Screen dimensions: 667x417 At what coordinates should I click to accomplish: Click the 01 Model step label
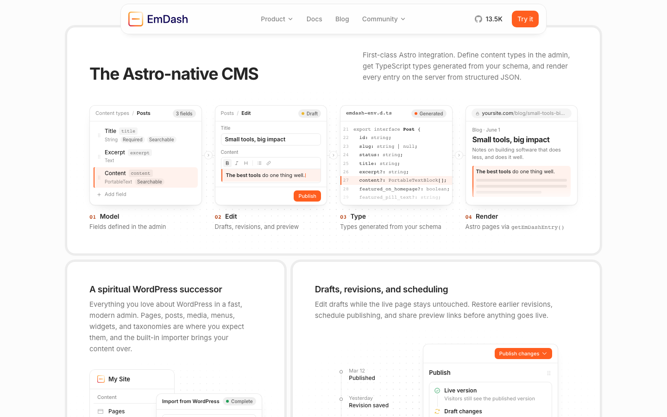click(104, 216)
